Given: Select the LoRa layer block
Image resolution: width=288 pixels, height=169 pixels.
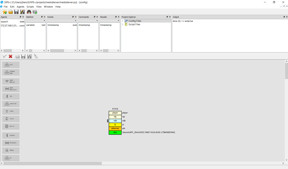Looking at the screenshot, I should pyautogui.click(x=11, y=112).
